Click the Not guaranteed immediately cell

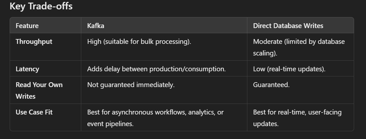[x=131, y=85]
